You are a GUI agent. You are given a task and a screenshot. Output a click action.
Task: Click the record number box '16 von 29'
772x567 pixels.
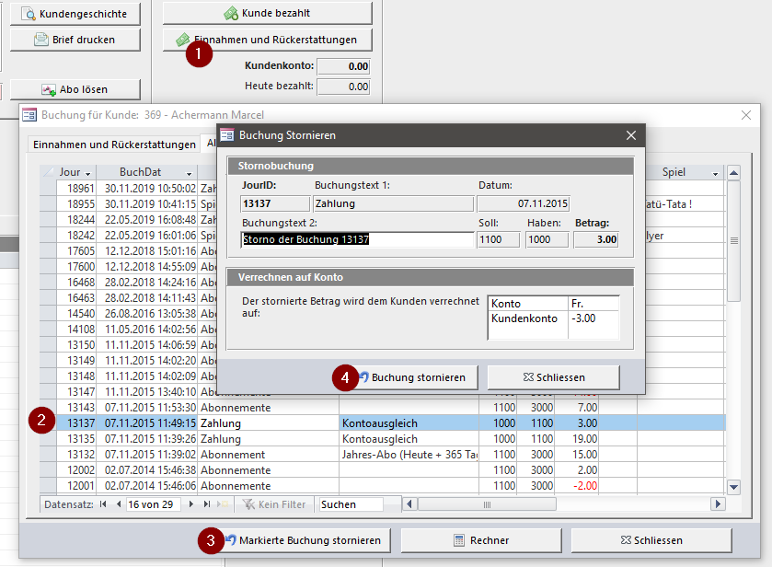153,504
